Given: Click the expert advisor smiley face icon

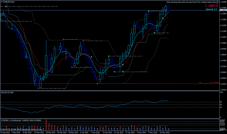Looking at the screenshot, I should point(218,2).
